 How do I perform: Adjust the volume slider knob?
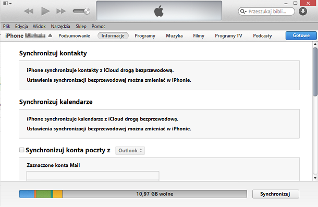(x=87, y=11)
